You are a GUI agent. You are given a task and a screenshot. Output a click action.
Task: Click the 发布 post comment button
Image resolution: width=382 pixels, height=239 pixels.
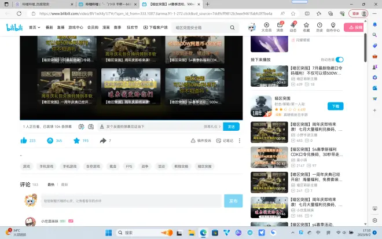[233, 201]
